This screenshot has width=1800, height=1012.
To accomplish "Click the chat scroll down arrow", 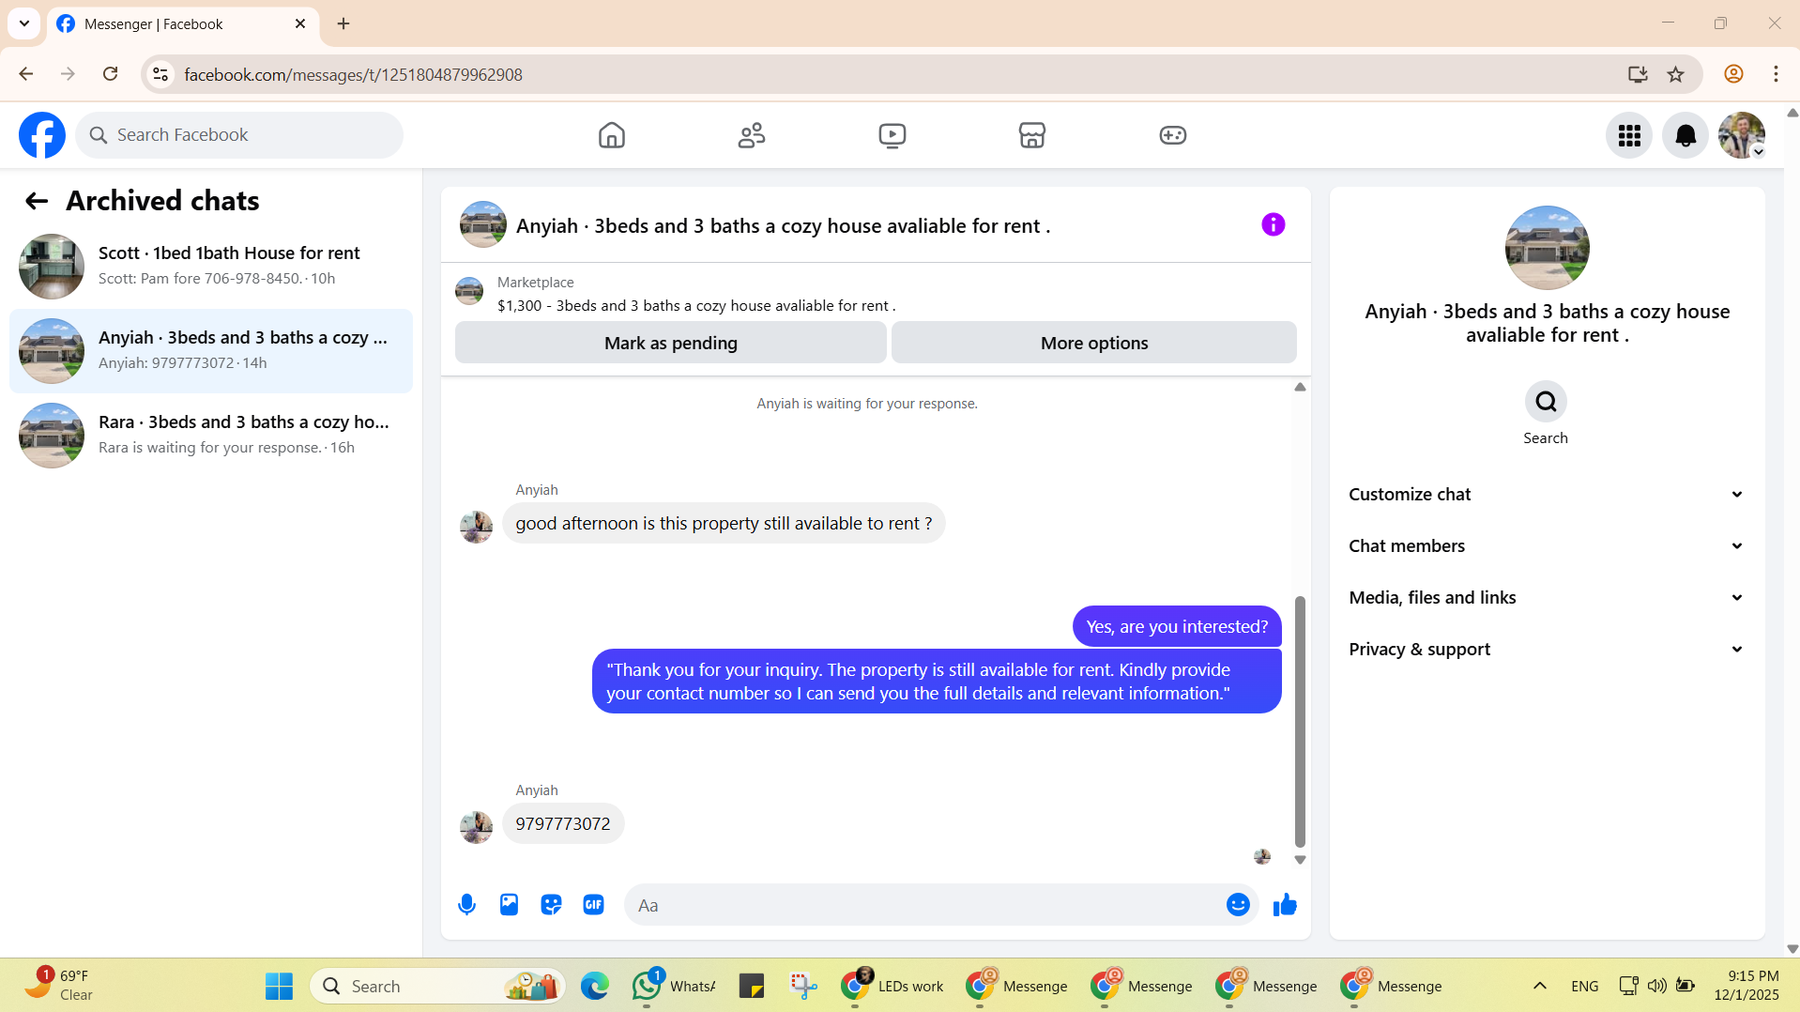I will (1300, 860).
